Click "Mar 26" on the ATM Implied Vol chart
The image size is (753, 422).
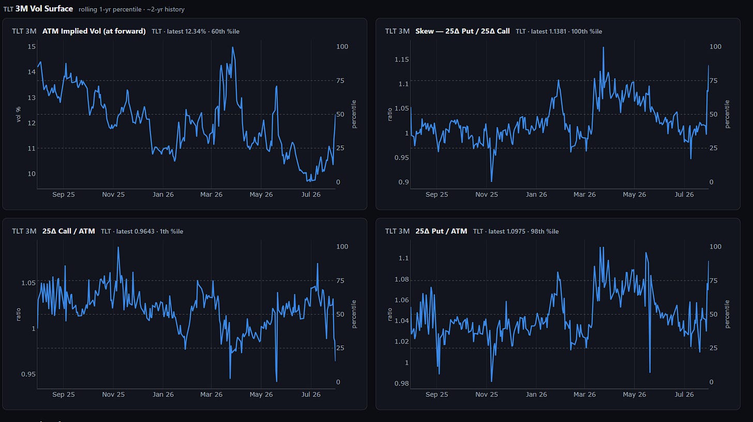[212, 195]
